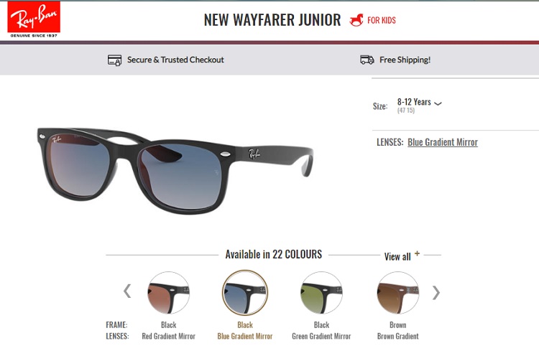Click the secure checkout card icon
Screen dimensions: 539x351
coord(114,60)
